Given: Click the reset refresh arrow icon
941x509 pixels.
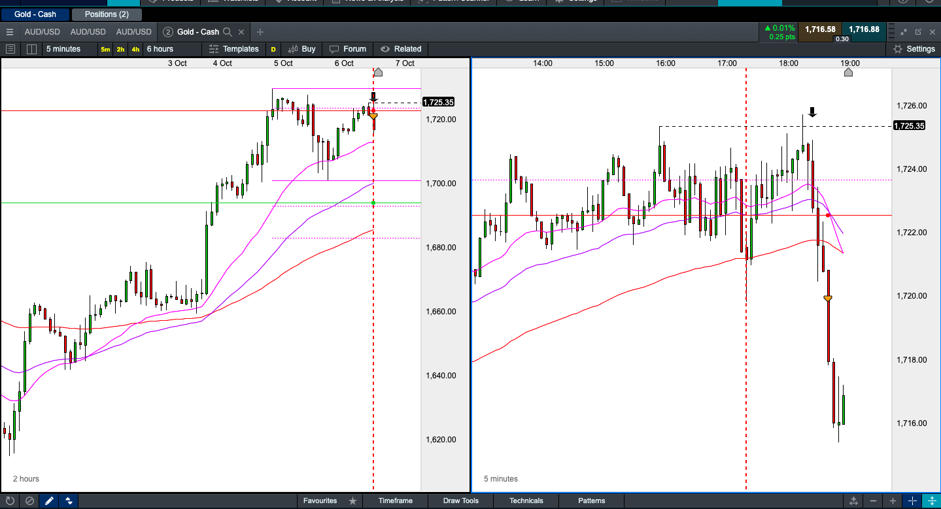Looking at the screenshot, I should [10, 501].
